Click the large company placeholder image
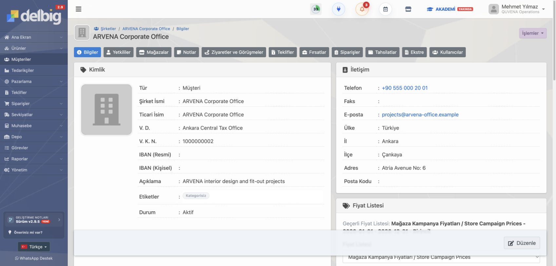The image size is (556, 266). [x=106, y=110]
